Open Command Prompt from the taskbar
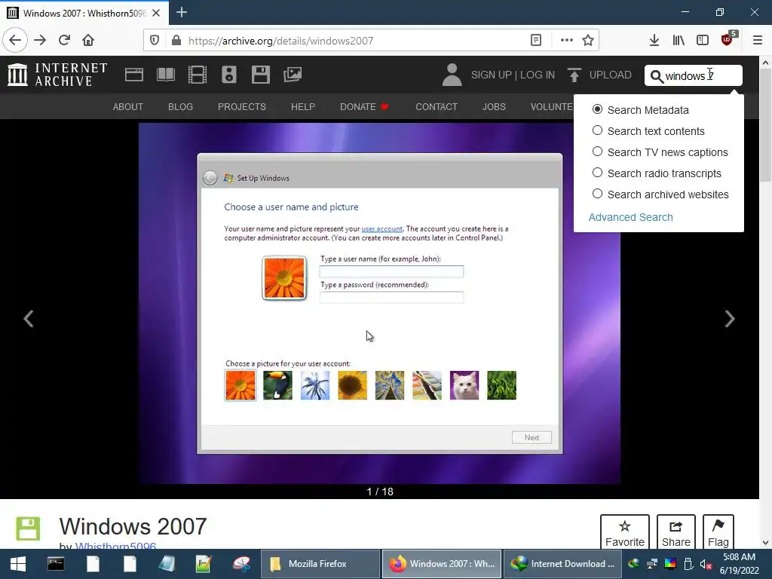772x579 pixels. (56, 564)
